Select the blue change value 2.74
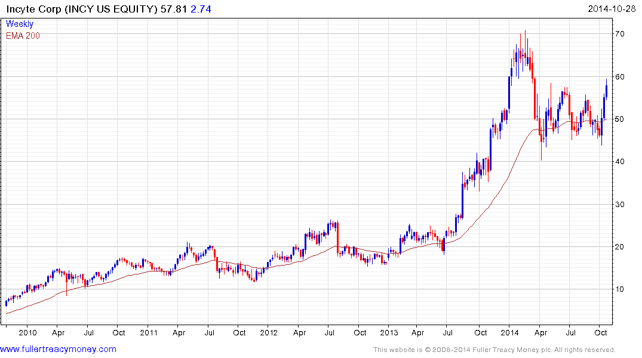Screen dimensions: 642x358 coord(201,9)
